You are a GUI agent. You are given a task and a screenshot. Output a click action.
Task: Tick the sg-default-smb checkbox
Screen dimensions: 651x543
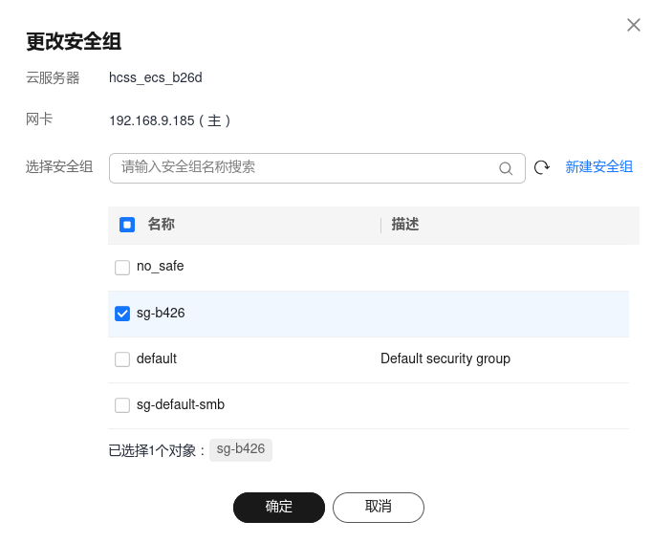pos(122,405)
